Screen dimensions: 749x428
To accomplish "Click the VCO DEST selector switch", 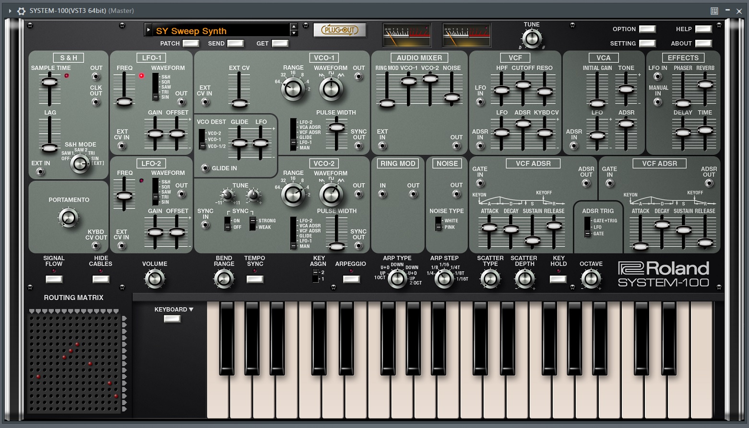I will tap(202, 139).
